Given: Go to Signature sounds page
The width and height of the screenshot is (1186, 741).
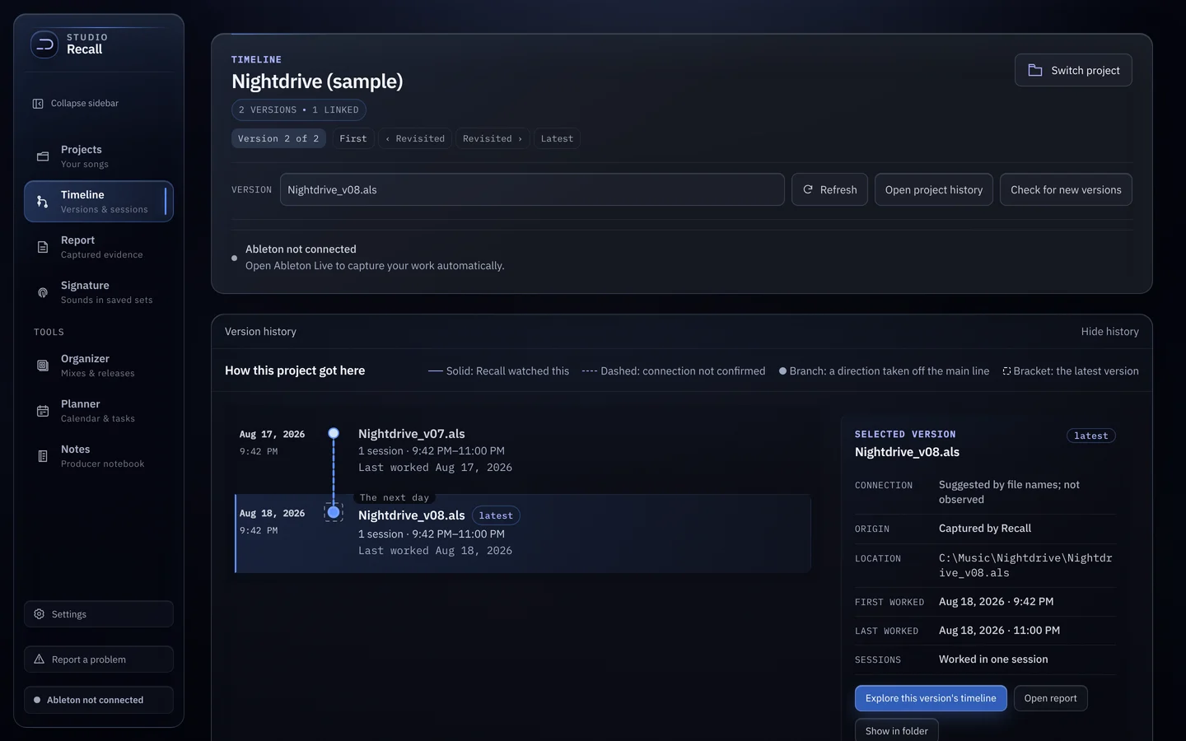Looking at the screenshot, I should tap(99, 292).
